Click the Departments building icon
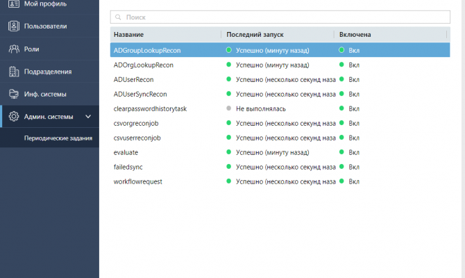The height and width of the screenshot is (278, 465). click(x=13, y=71)
